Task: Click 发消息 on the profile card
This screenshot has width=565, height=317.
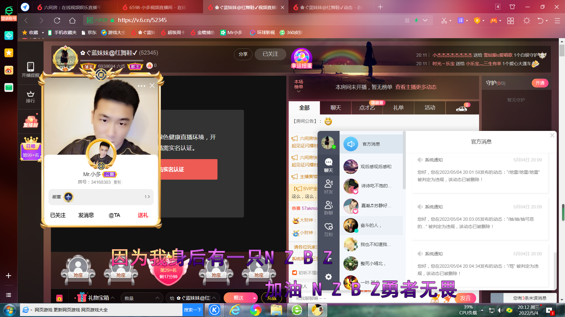Action: (86, 215)
